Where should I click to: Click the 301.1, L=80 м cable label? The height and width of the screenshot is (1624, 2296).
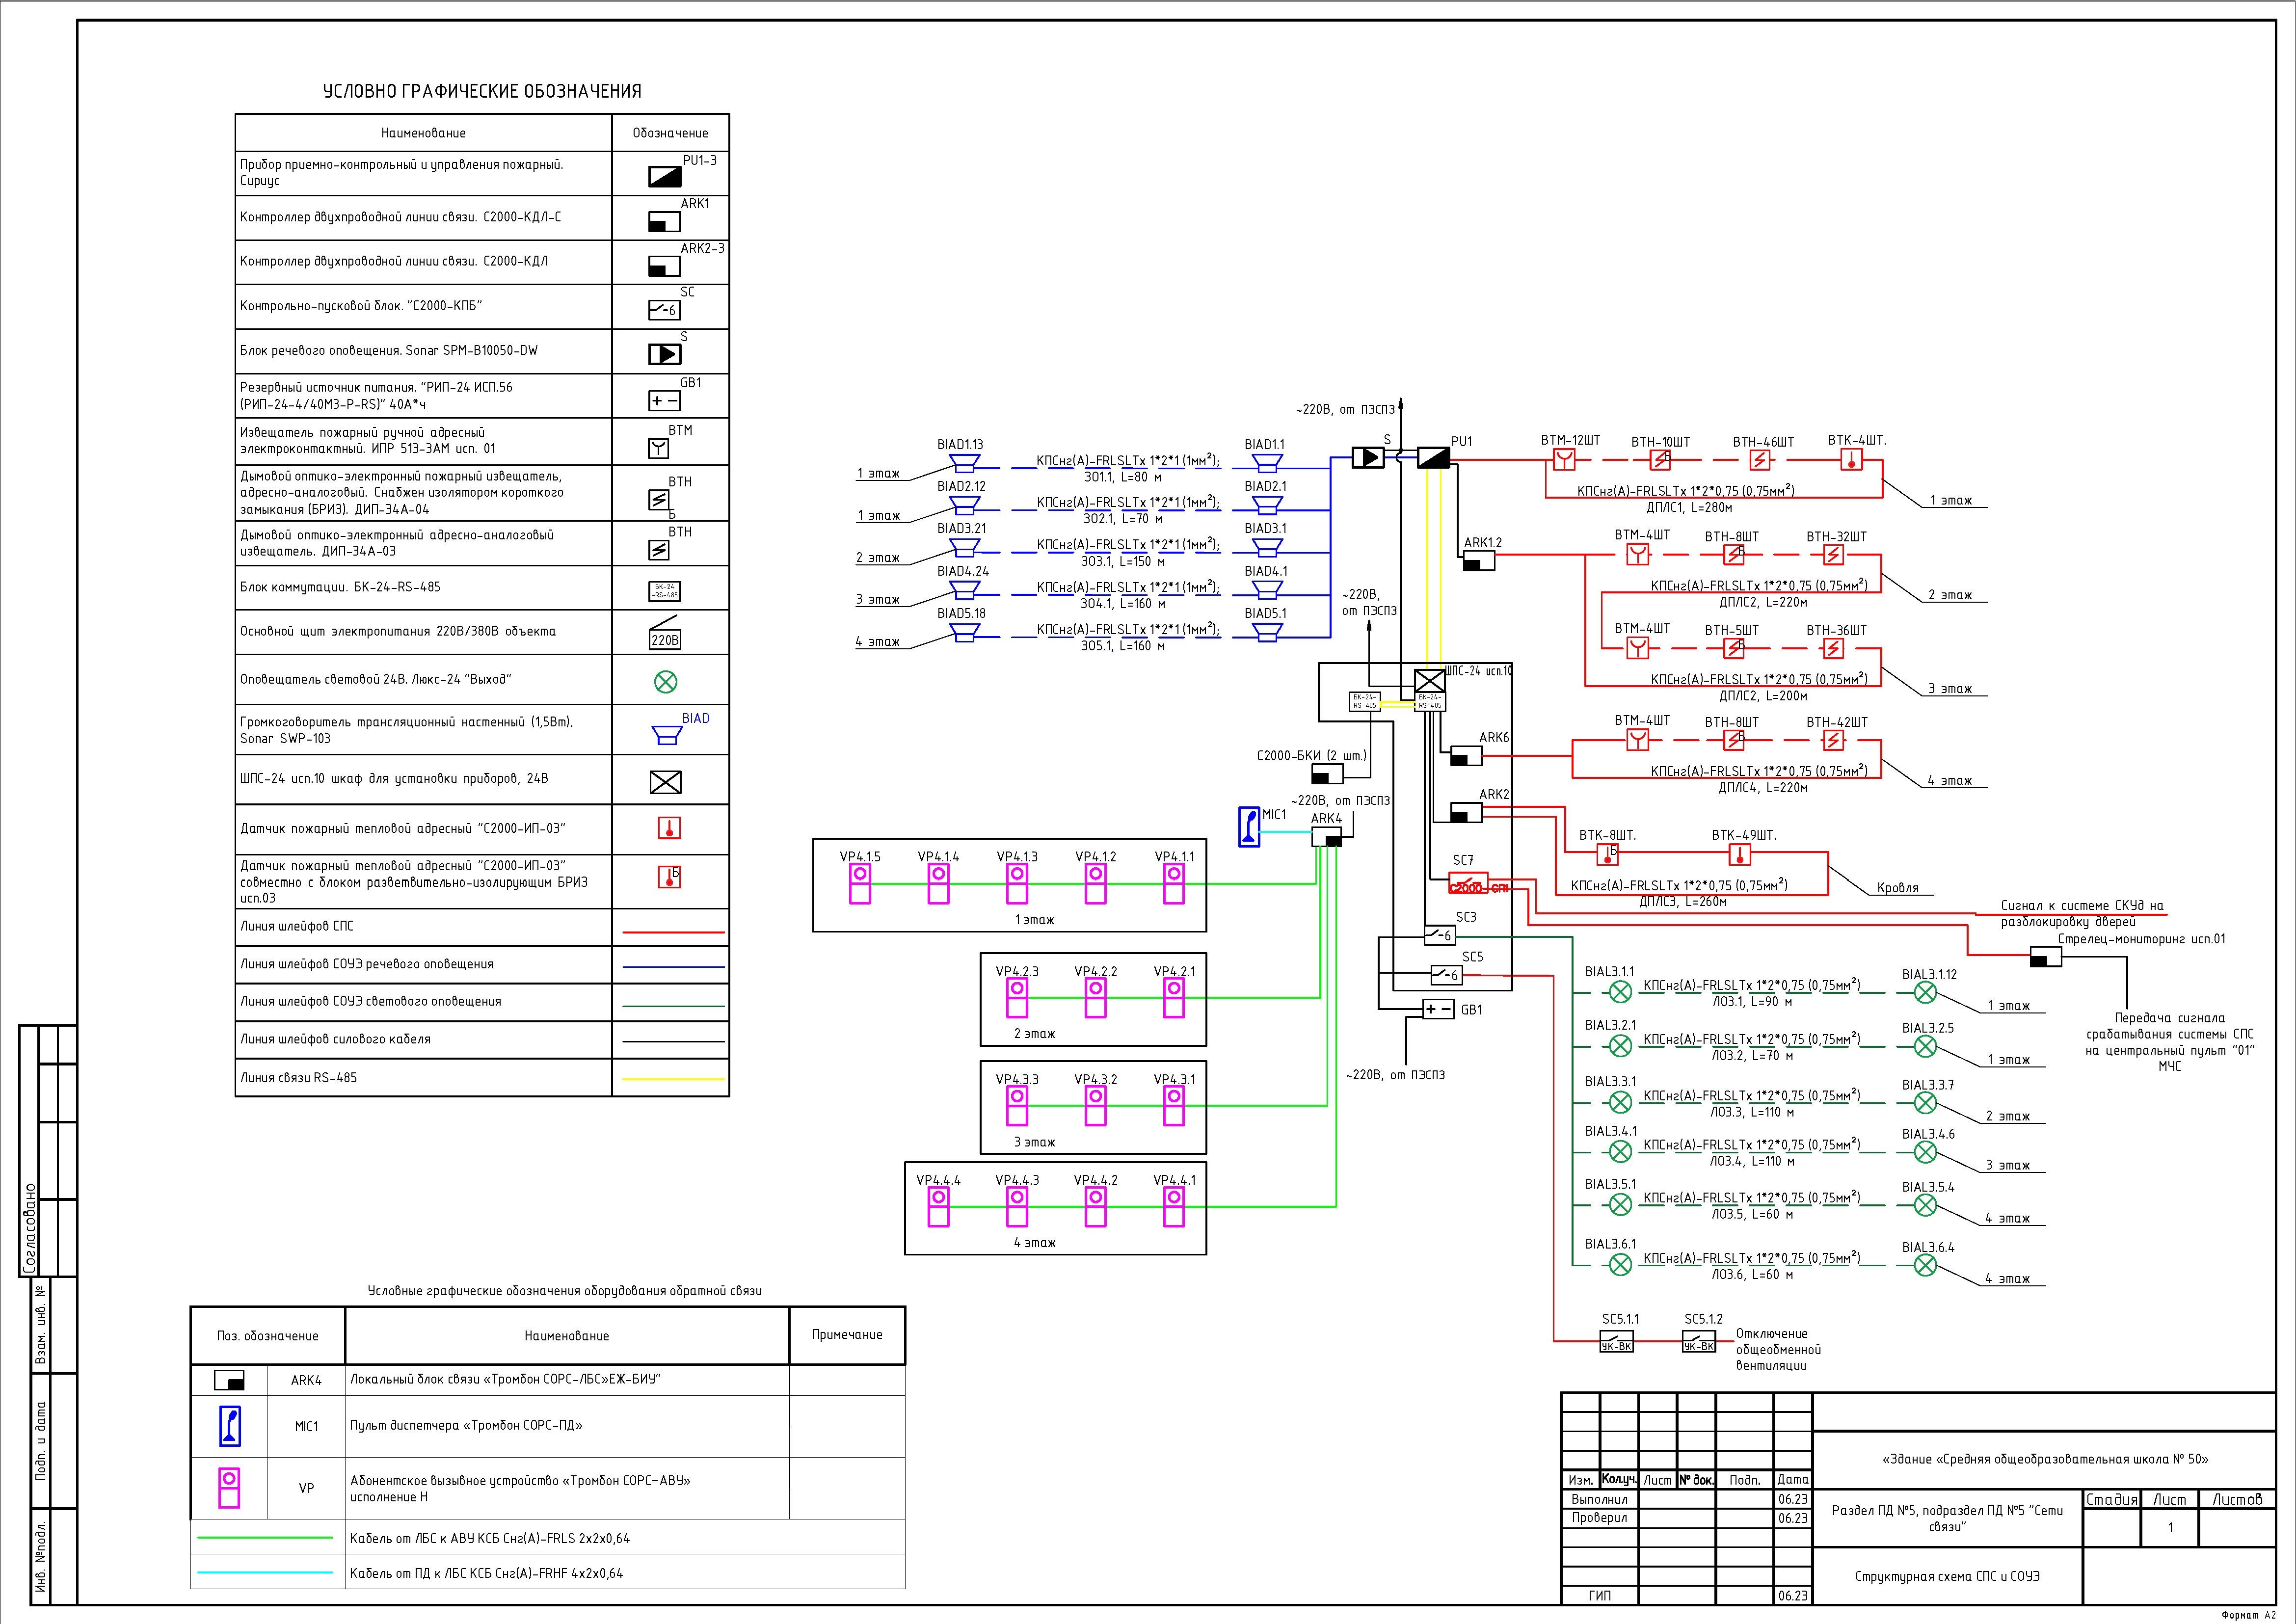tap(1123, 477)
